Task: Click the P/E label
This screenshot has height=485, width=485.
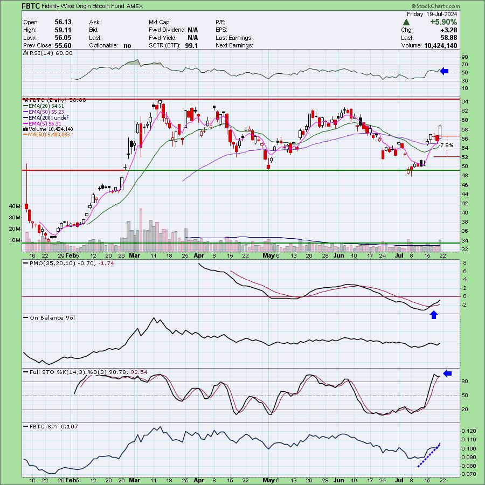Action: pyautogui.click(x=220, y=22)
